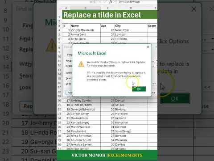This screenshot has width=214, height=161.
Task: Select column header D
Action: coord(131,8)
